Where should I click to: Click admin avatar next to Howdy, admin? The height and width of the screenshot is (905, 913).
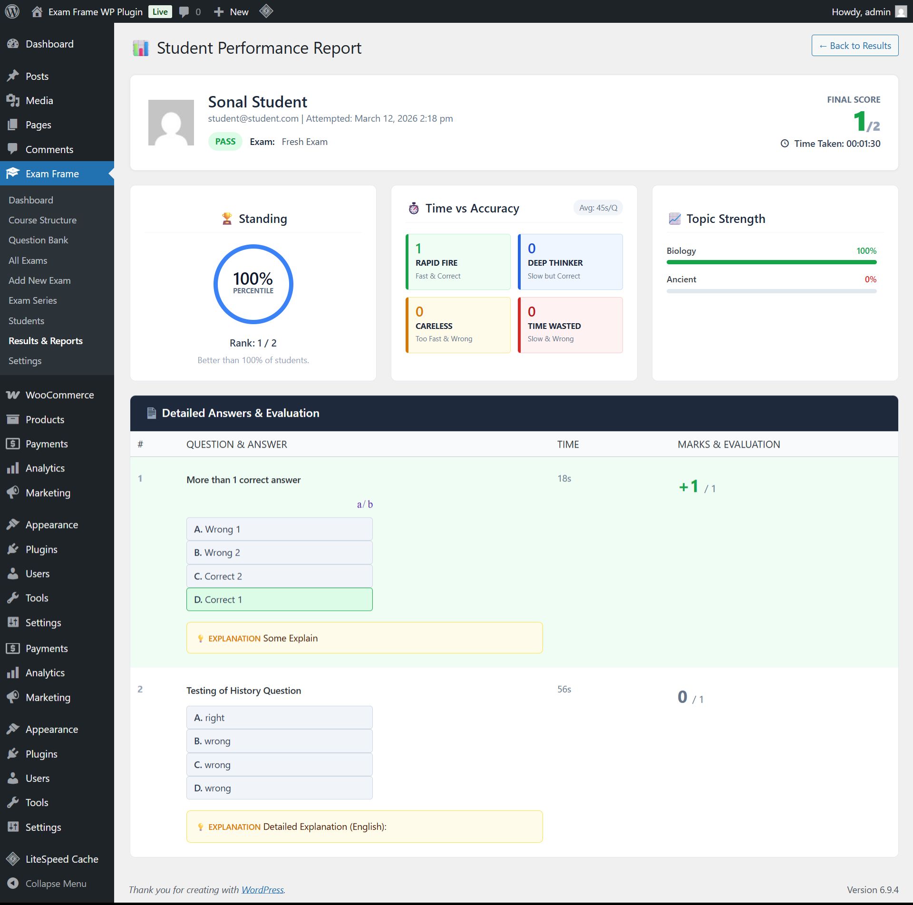[901, 12]
